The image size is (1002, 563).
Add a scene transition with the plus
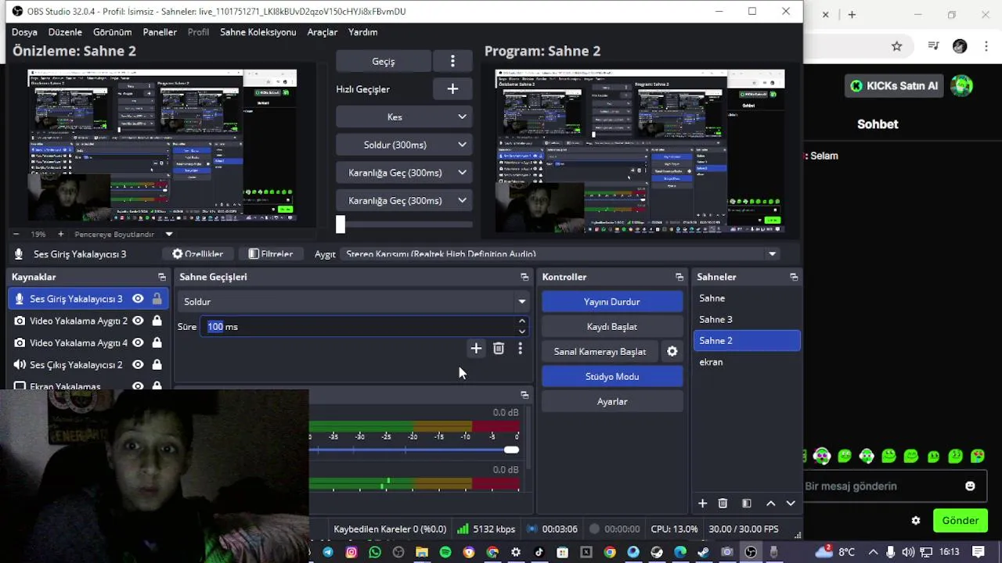click(x=476, y=348)
